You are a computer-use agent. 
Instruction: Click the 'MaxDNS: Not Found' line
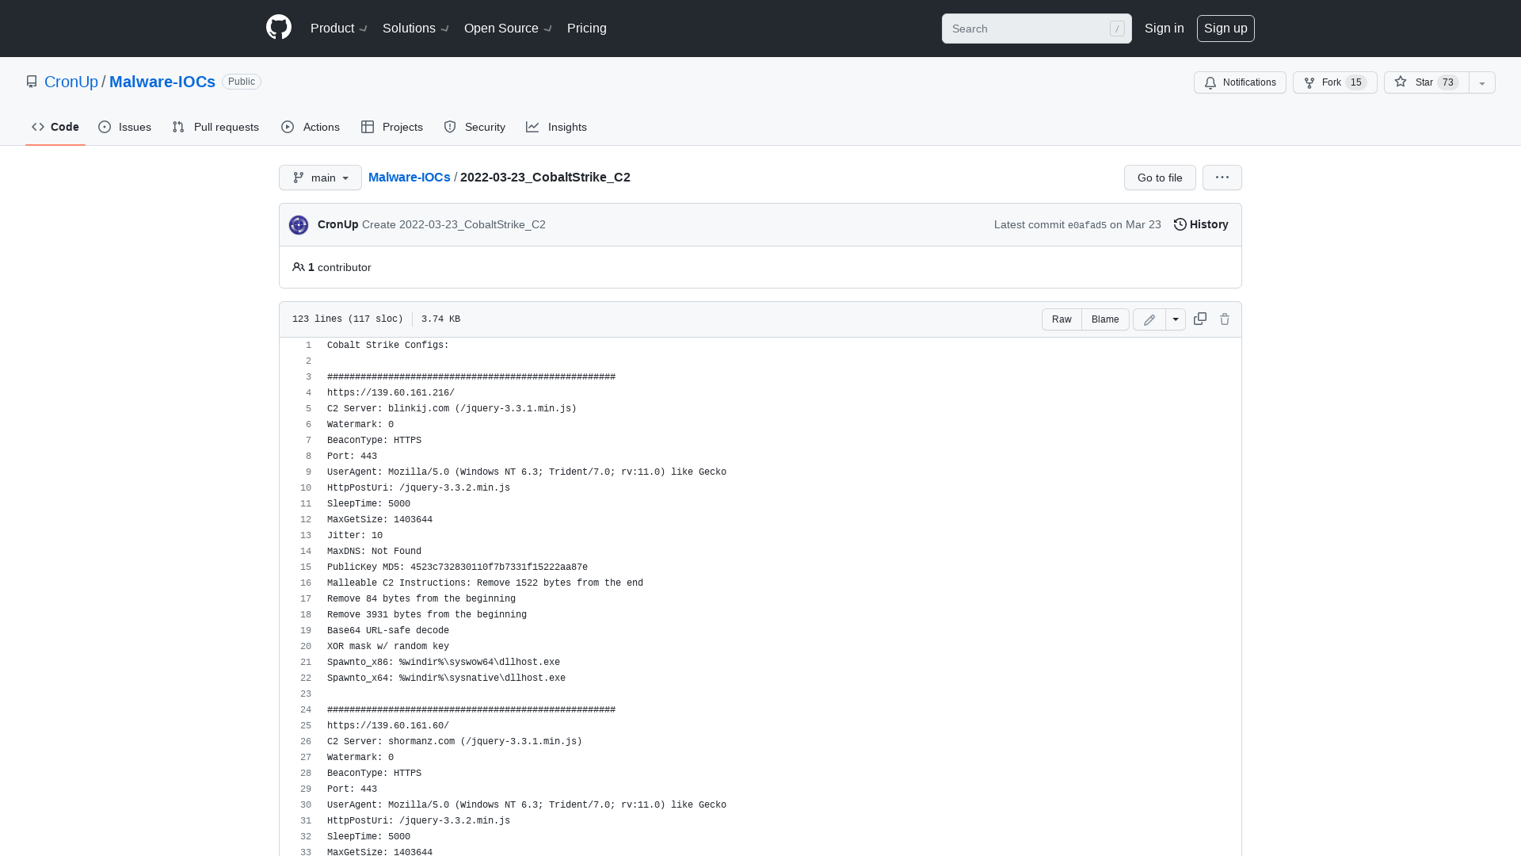click(x=374, y=552)
